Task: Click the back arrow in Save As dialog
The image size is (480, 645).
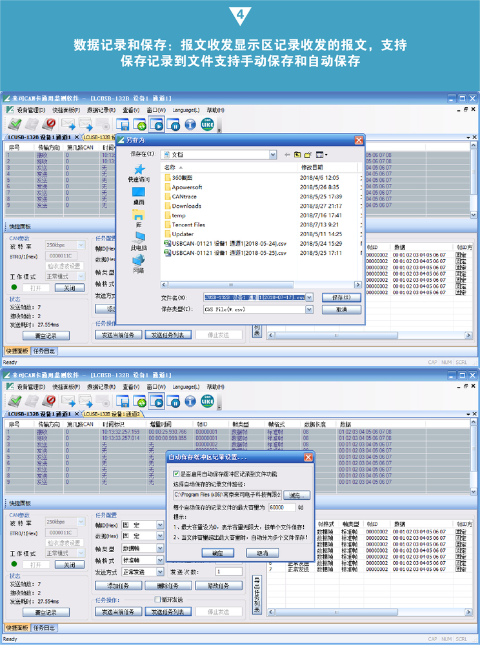Action: pyautogui.click(x=287, y=155)
